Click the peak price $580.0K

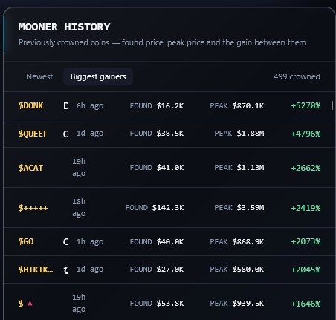click(x=248, y=270)
